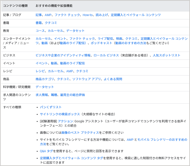Open the 人気スポットリスト link
This screenshot has width=190, height=166.
click(166, 55)
